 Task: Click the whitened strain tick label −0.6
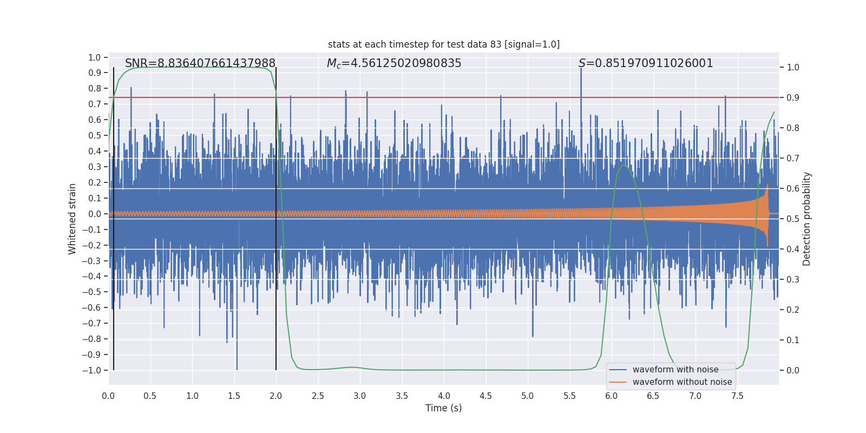coord(91,307)
